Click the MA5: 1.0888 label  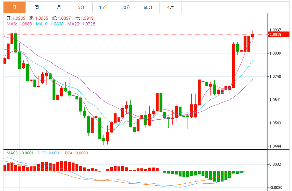click(x=19, y=24)
